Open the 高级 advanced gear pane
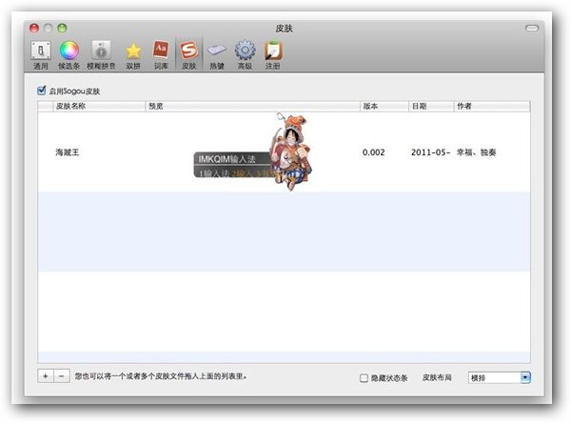This screenshot has width=571, height=423. pos(245,54)
